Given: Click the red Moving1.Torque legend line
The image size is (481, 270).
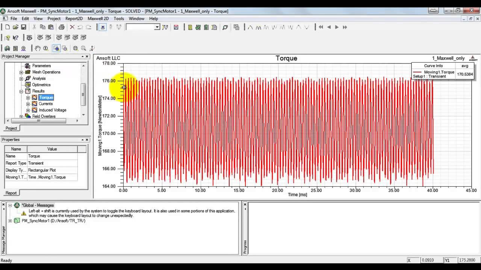Looking at the screenshot, I should point(418,72).
